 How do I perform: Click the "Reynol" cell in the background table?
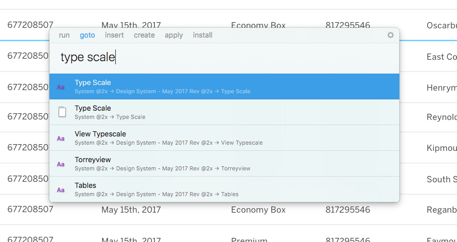[x=442, y=117]
